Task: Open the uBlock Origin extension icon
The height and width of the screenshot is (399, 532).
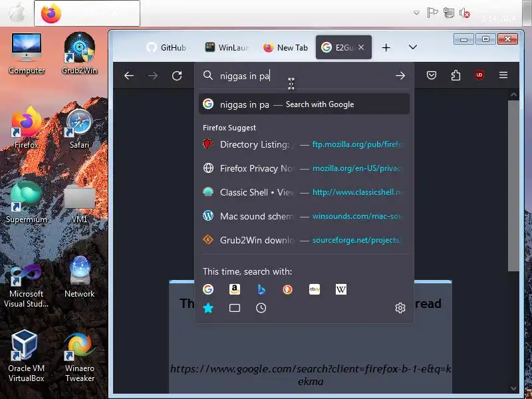Action: (479, 75)
